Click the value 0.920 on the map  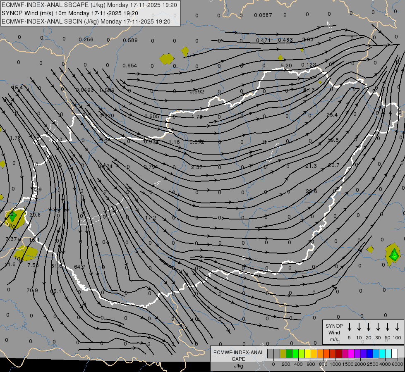tap(107, 115)
